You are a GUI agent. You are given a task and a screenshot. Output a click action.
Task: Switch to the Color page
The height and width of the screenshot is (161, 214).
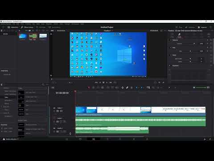pyautogui.click(x=120, y=139)
